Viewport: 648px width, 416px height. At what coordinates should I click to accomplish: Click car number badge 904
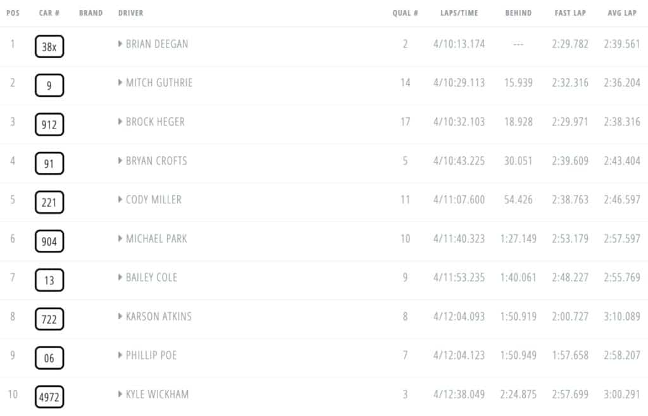pos(49,241)
